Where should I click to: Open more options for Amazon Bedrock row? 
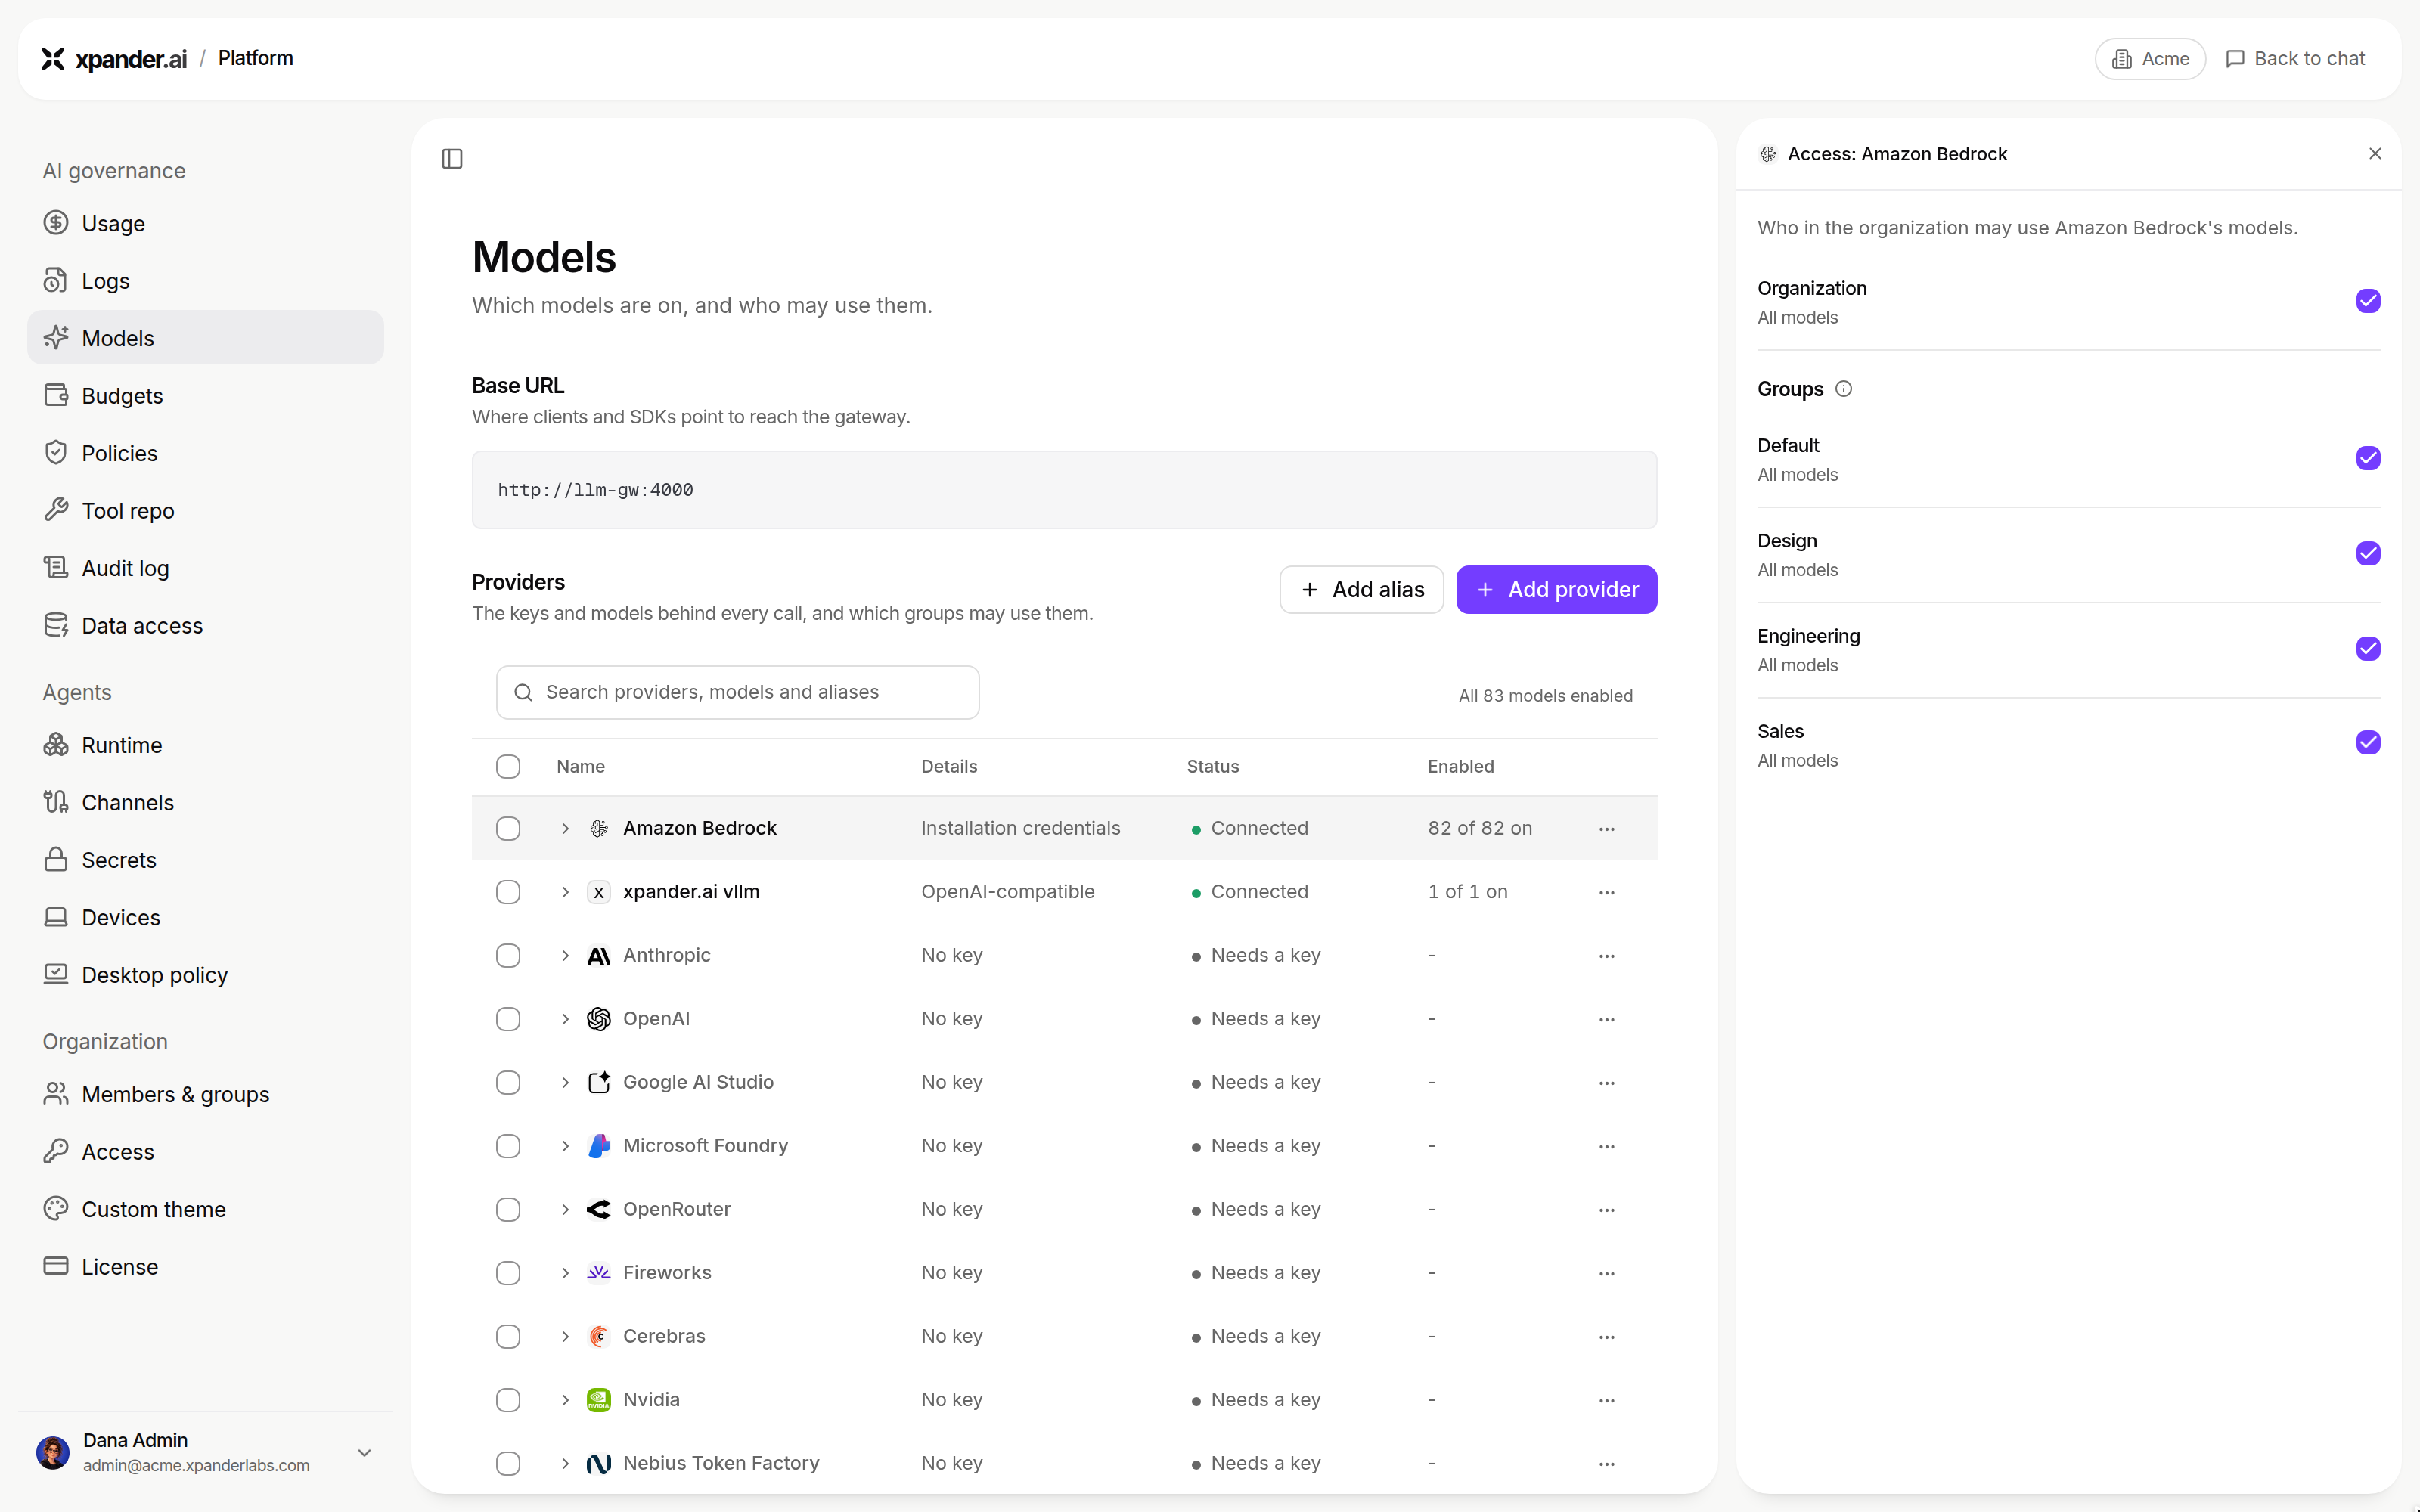(x=1607, y=828)
